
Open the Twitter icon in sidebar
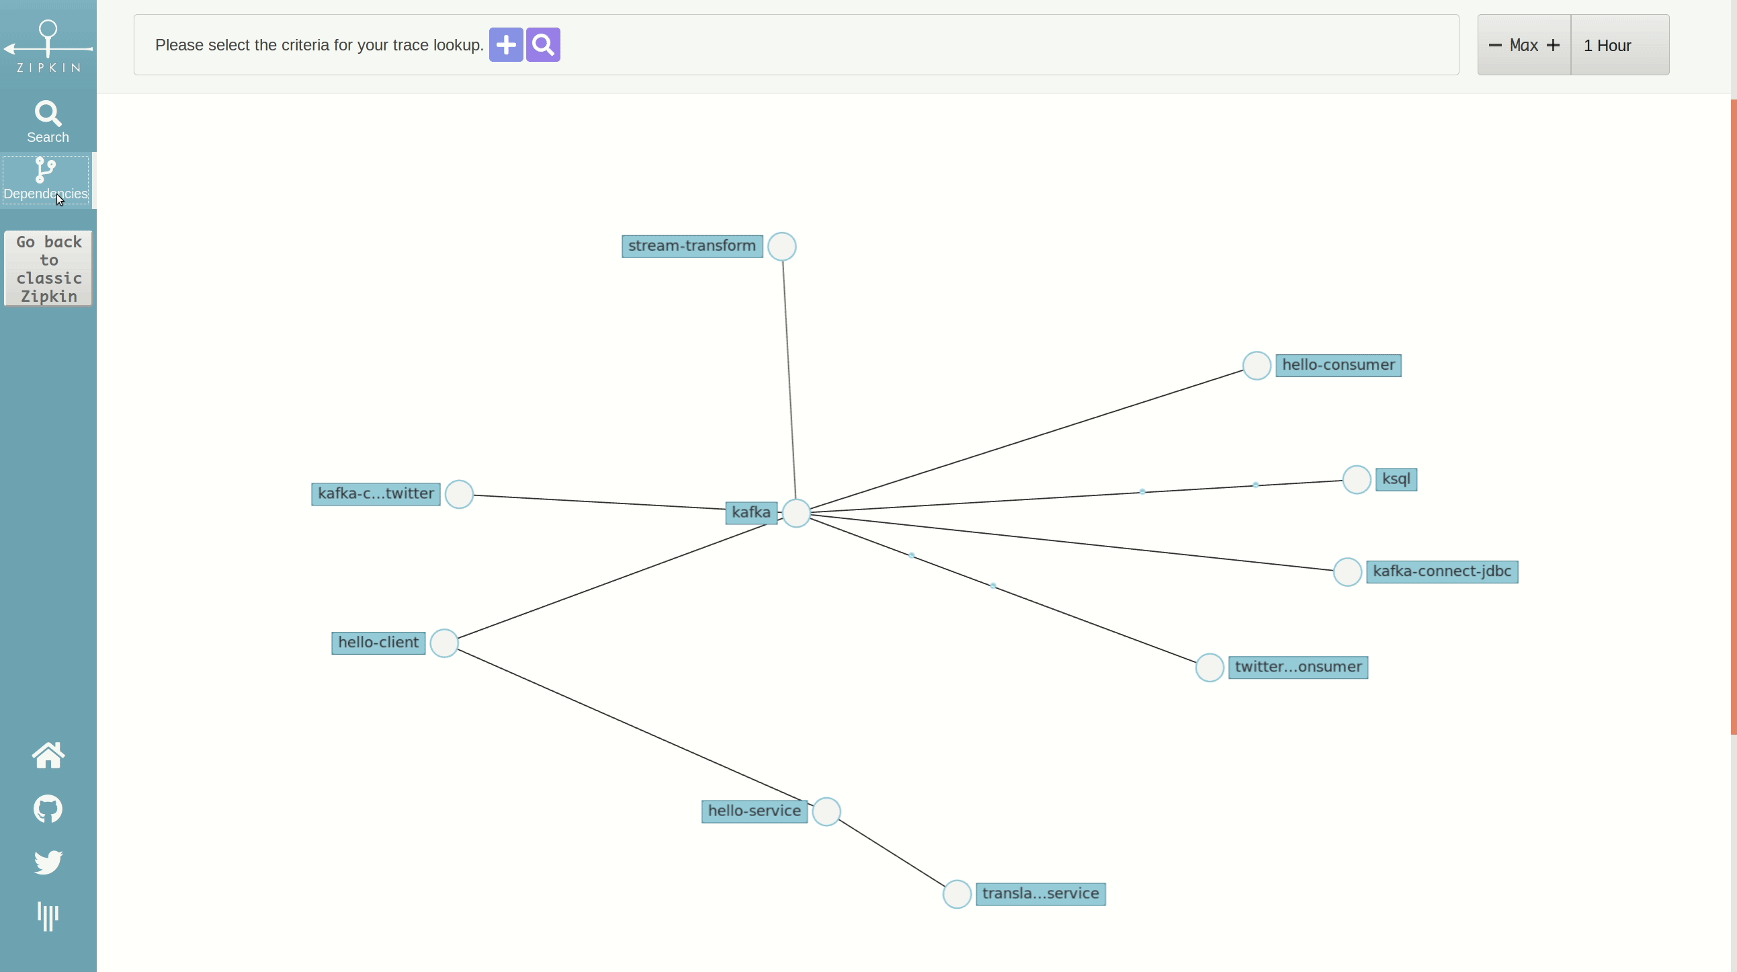point(48,862)
